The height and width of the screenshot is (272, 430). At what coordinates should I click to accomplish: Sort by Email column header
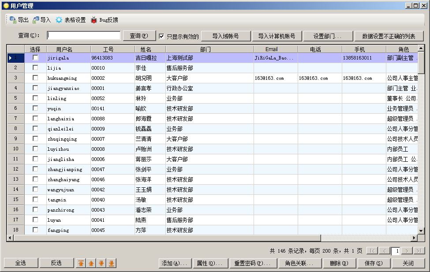point(276,49)
